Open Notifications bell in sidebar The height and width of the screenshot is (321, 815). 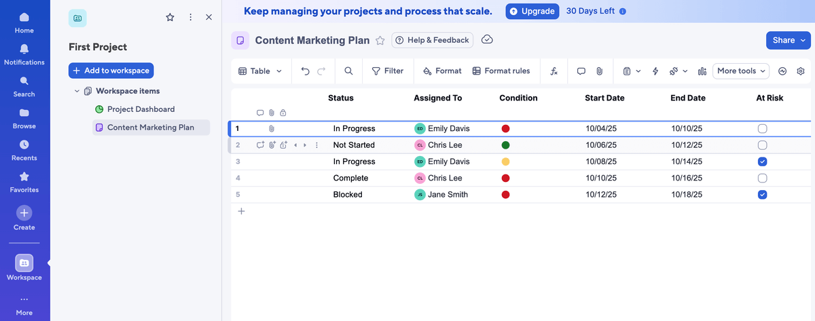[24, 54]
